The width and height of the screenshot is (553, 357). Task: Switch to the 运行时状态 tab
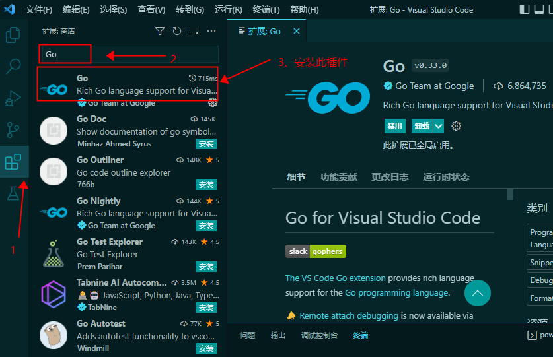pyautogui.click(x=446, y=177)
